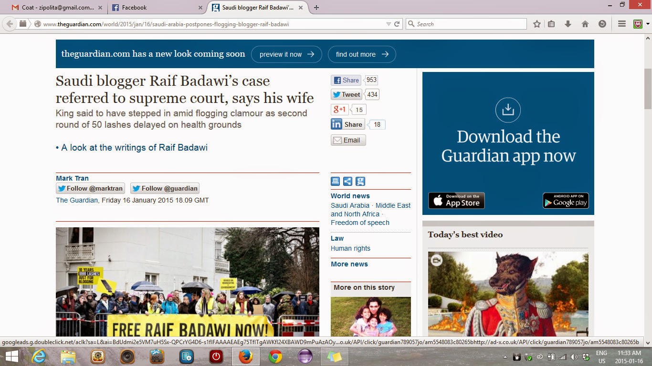652x366 pixels.
Task: Click the ENG US language indicator
Action: point(601,357)
